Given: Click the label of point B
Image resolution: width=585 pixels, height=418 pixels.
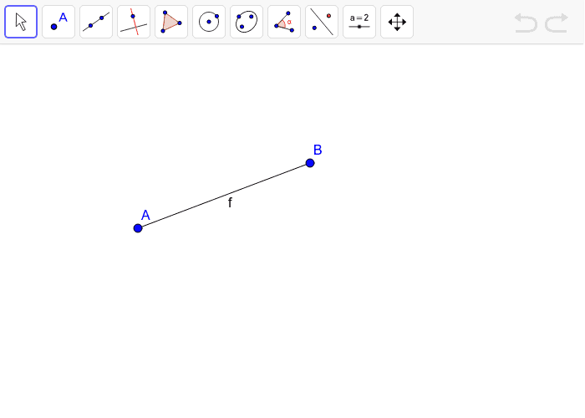Looking at the screenshot, I should pyautogui.click(x=318, y=150).
